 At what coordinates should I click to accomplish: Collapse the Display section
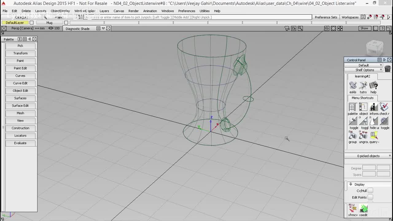[x=351, y=184]
